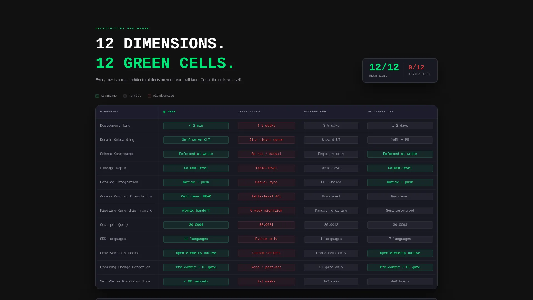This screenshot has height=300, width=533.
Task: Select the DATAHUB PRO column header
Action: click(315, 112)
